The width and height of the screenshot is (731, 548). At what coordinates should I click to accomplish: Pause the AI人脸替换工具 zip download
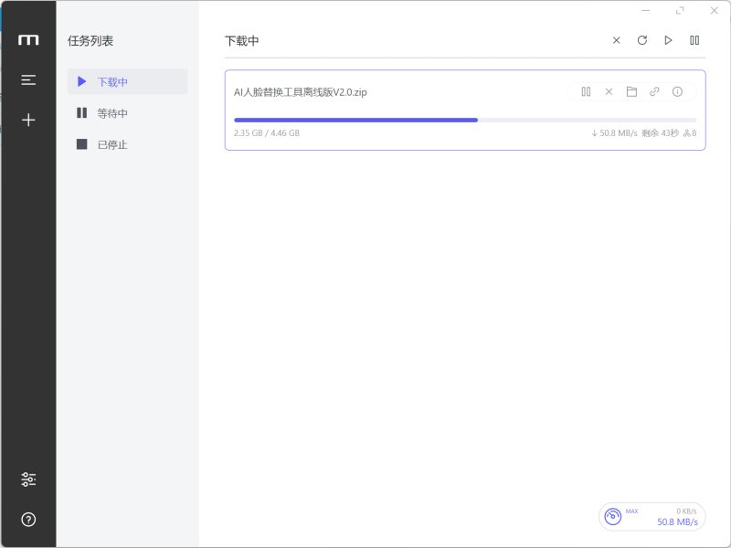coord(586,91)
